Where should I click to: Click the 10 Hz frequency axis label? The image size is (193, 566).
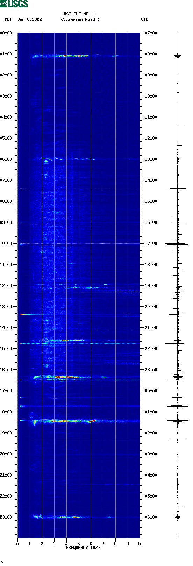(140, 544)
